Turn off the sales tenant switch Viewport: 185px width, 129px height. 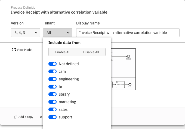point(53,109)
